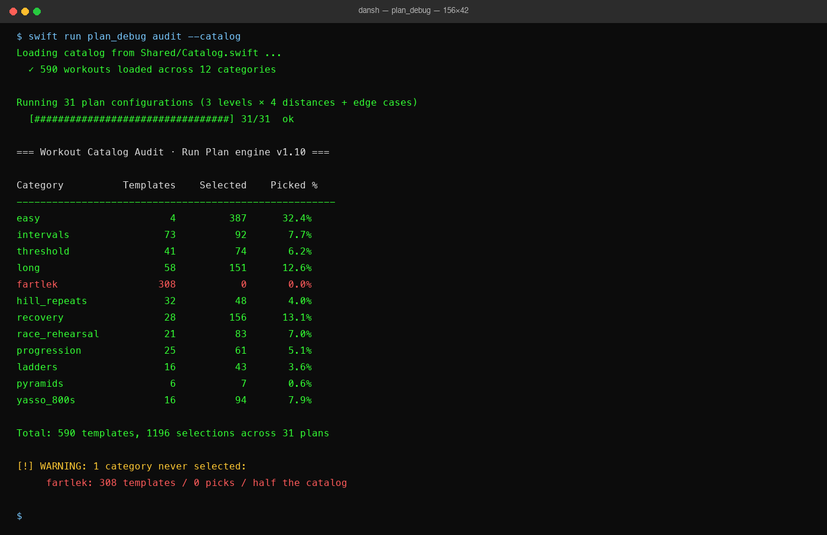Click the yellow 'WARNING: 1 category never selected' line

(132, 467)
